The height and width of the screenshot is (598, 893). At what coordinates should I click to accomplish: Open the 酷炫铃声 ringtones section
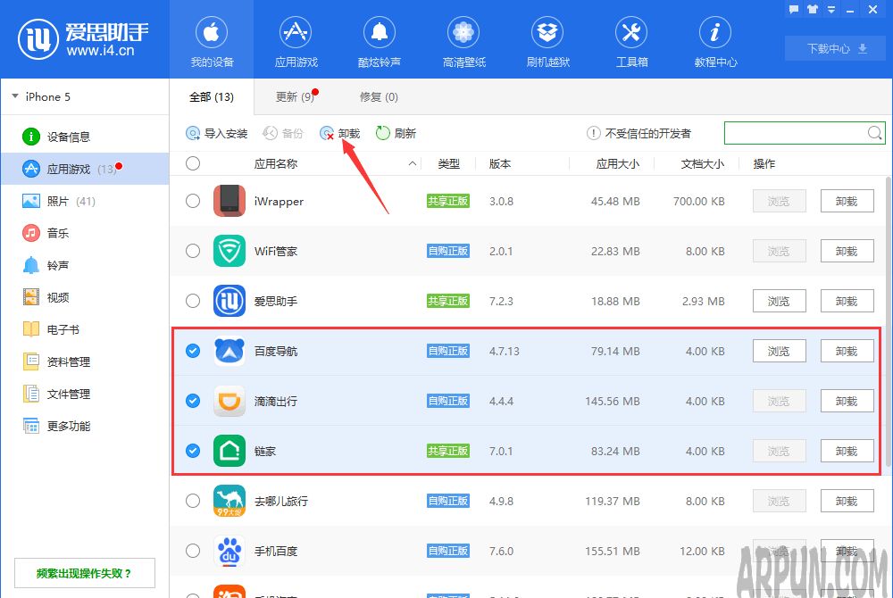379,40
